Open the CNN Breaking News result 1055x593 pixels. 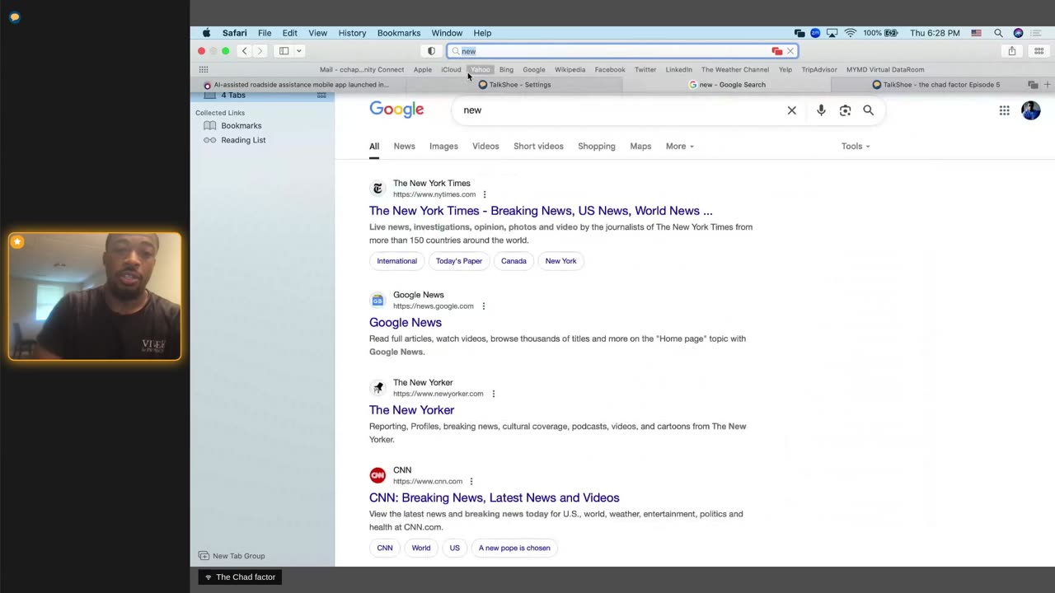pos(495,497)
